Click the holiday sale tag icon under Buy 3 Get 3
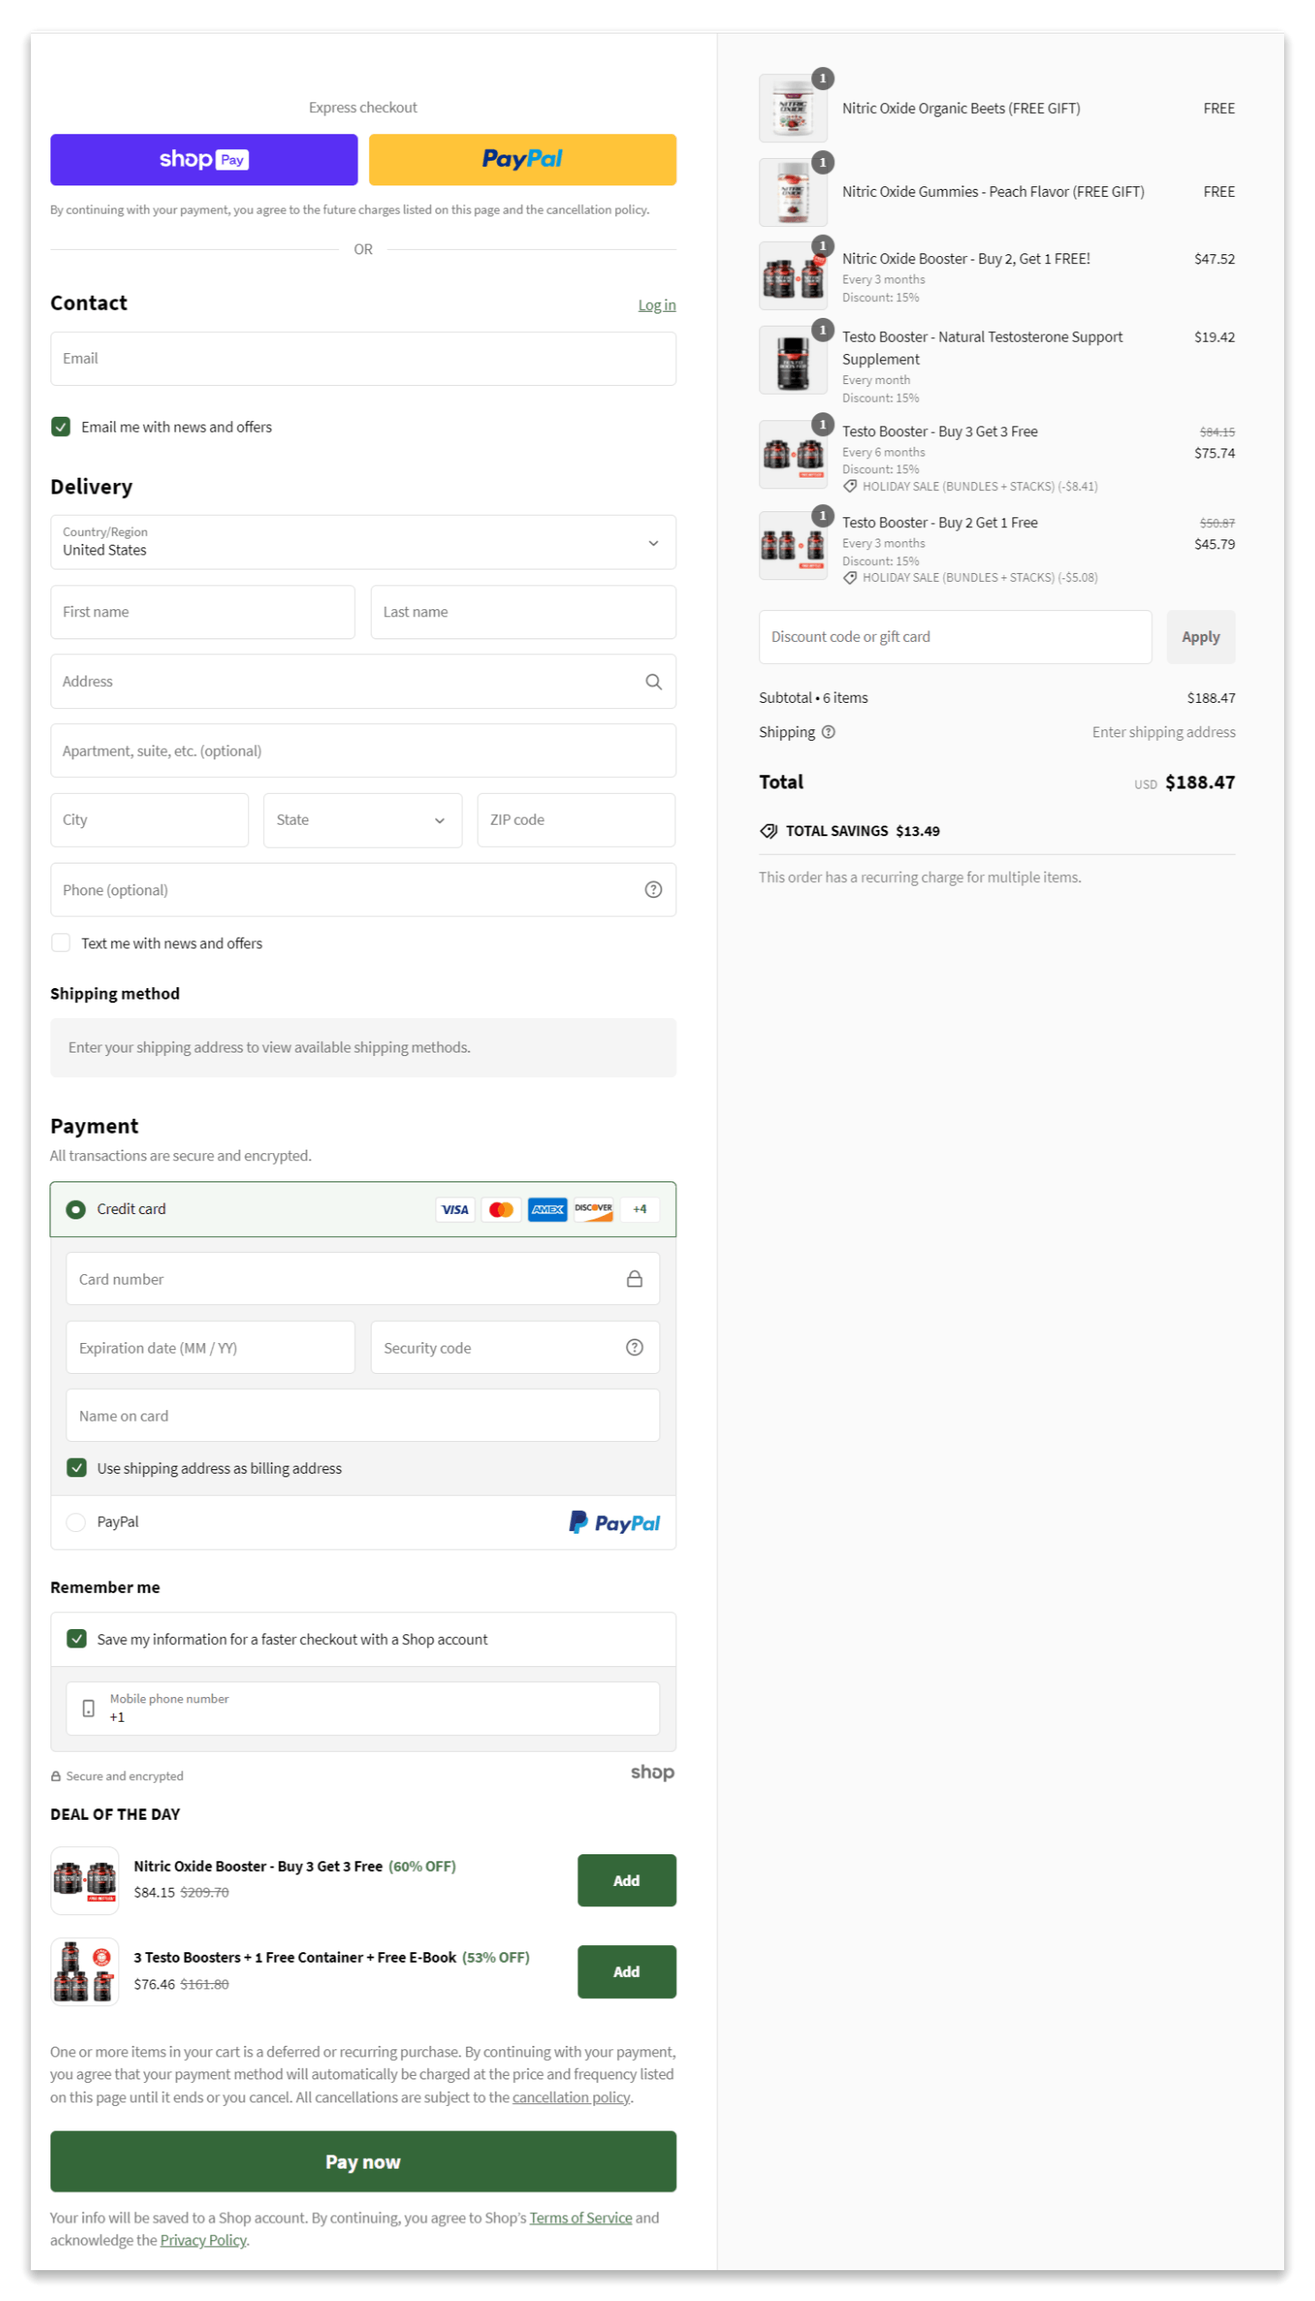The image size is (1315, 2301). (850, 486)
